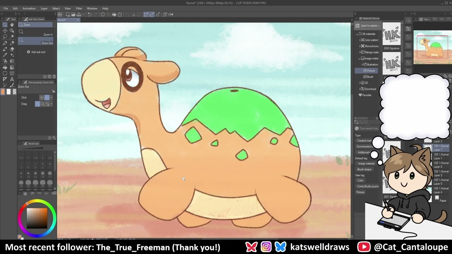Select the Lasso selection tool
This screenshot has height=254, width=452.
pyautogui.click(x=5, y=36)
